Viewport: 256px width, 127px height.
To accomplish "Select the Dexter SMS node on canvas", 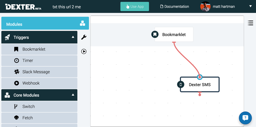I will 200,85.
